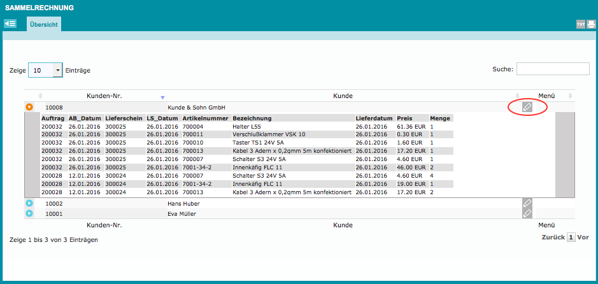Click sort arrows right of Menü header

tap(570, 96)
